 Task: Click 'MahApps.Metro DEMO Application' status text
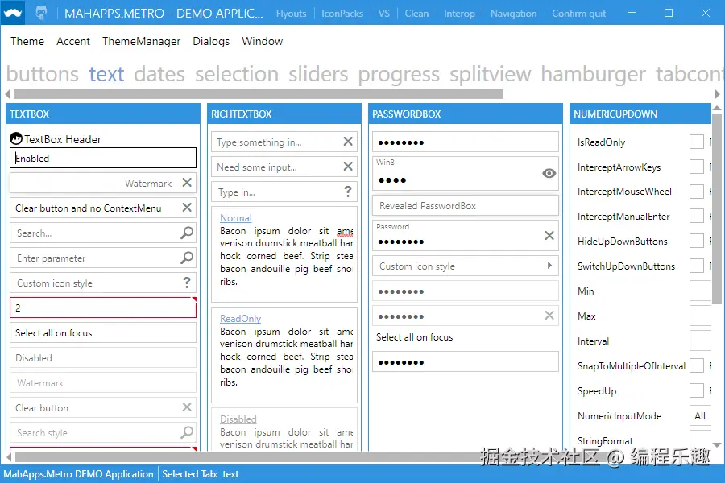[x=78, y=474]
